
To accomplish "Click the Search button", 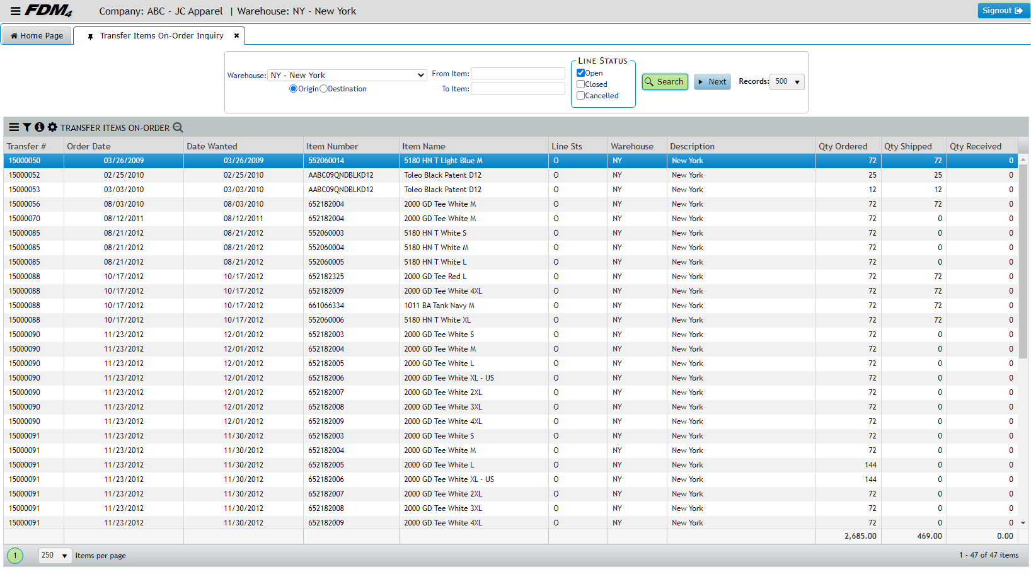I will (664, 82).
